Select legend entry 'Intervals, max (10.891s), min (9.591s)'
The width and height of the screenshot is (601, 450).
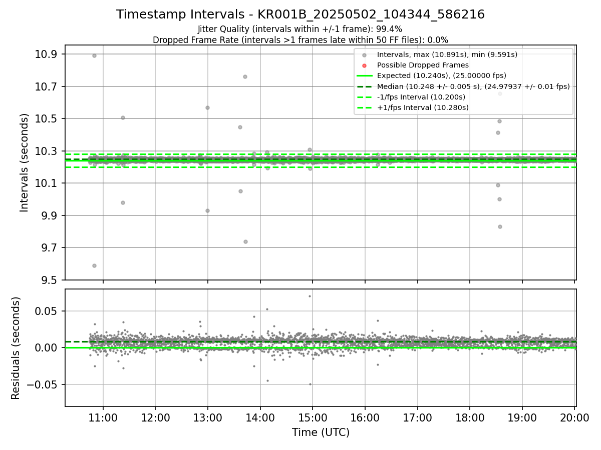coord(447,54)
